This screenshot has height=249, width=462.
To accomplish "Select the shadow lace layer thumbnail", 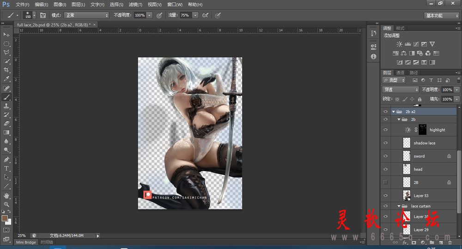I will click(407, 143).
